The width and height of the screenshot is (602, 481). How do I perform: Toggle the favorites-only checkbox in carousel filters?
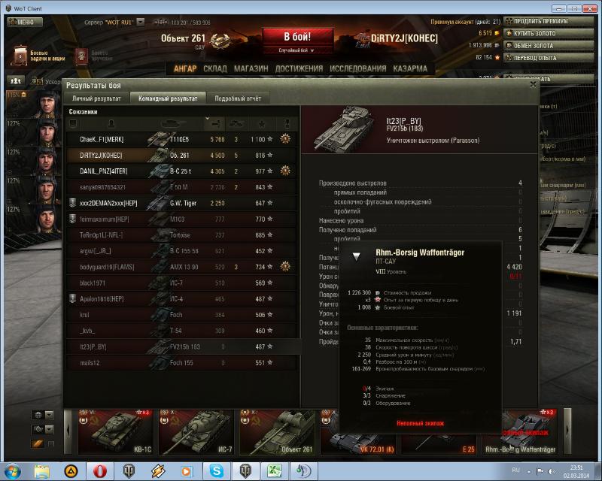pos(50,443)
